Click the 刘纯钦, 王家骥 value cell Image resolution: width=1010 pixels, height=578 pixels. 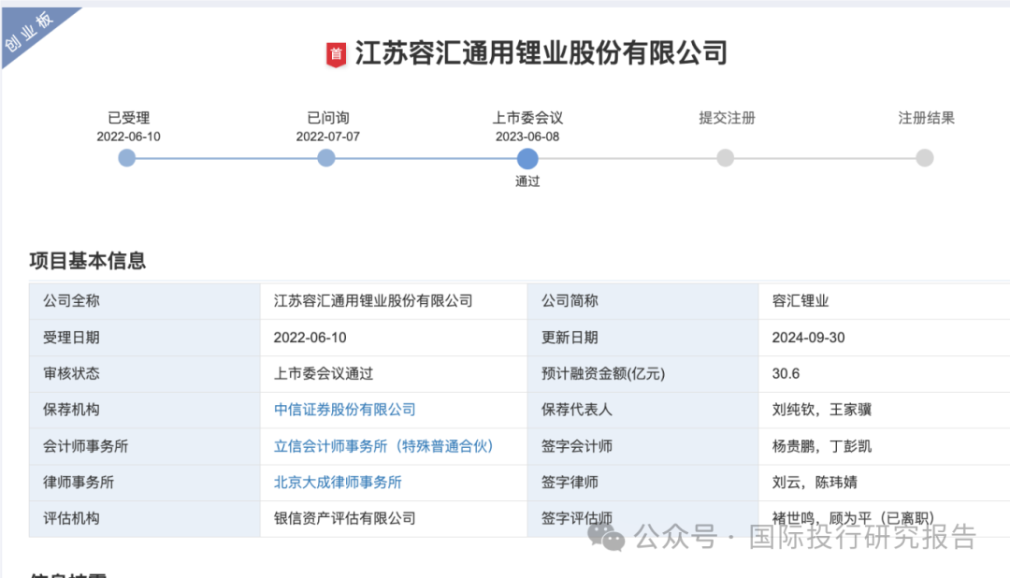(885, 410)
